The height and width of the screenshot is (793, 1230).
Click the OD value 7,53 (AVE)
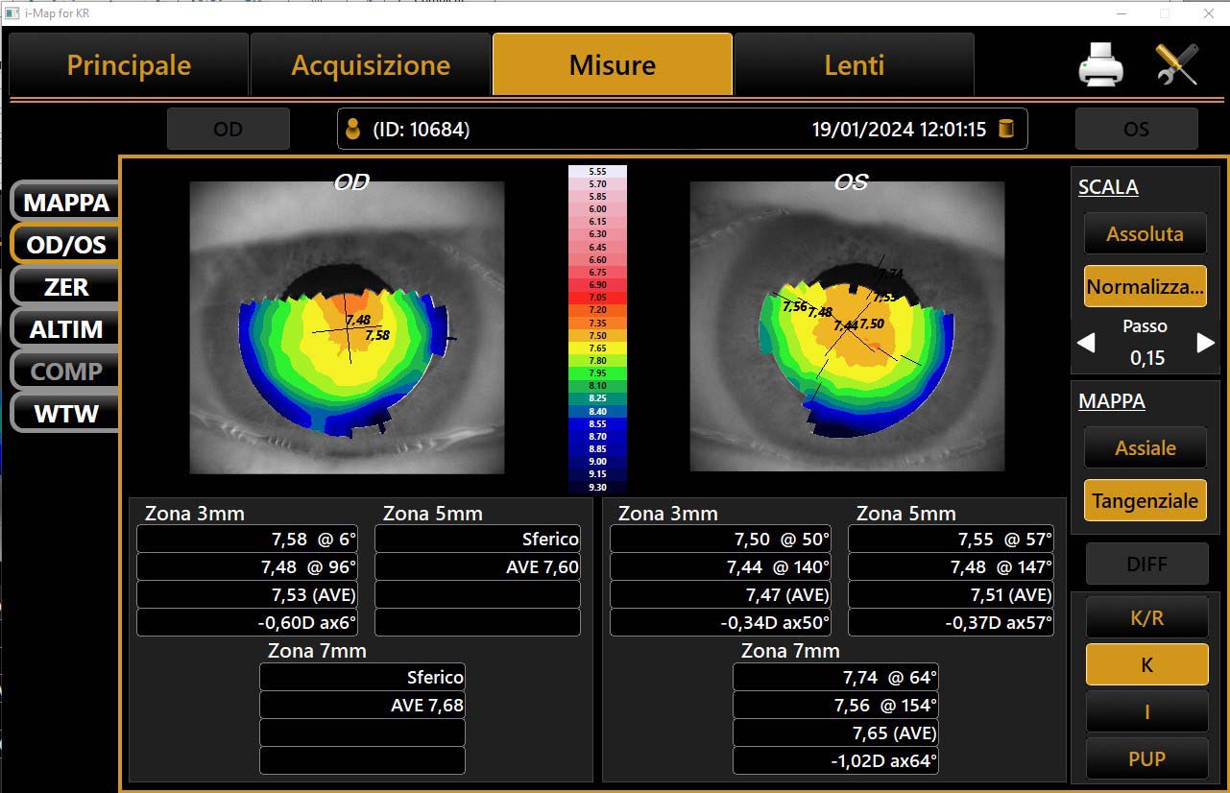coord(249,595)
